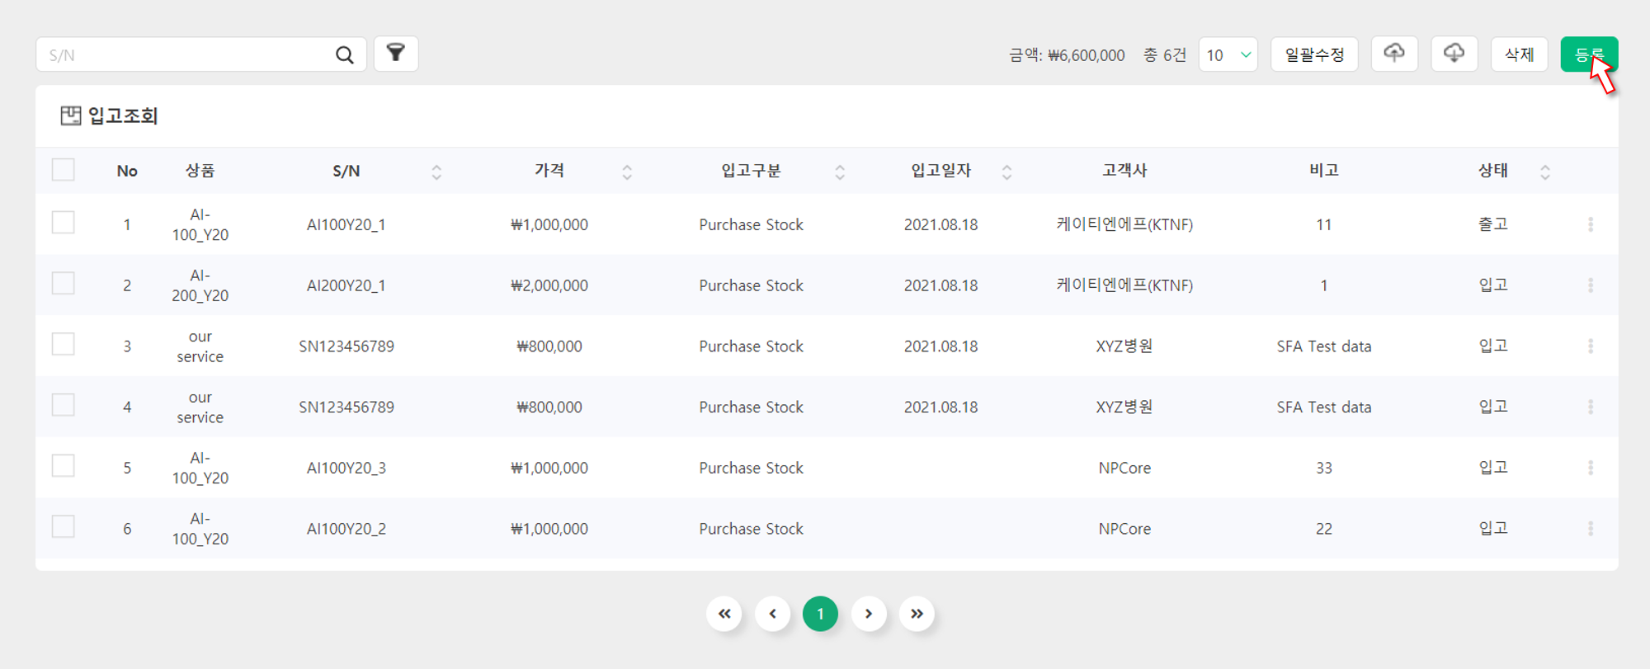
Task: Click the 일괄수정 button
Action: coord(1314,54)
